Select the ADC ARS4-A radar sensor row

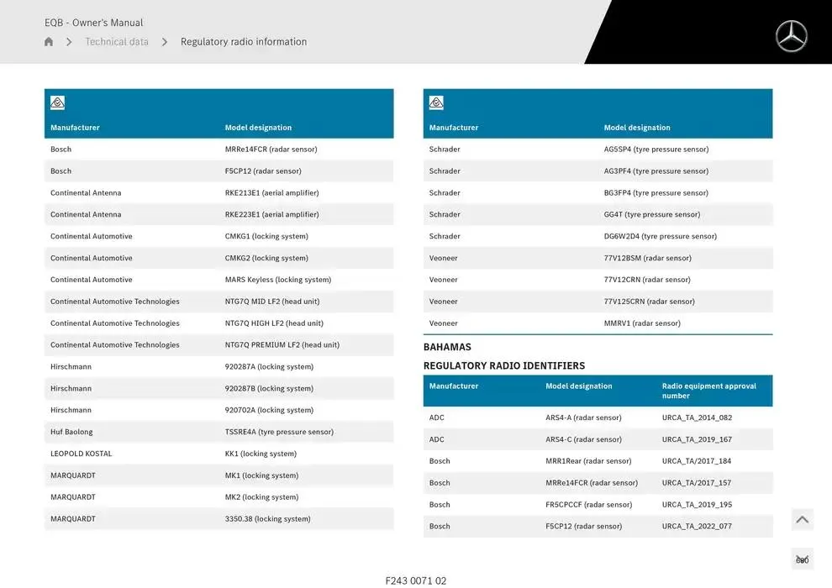(x=598, y=417)
